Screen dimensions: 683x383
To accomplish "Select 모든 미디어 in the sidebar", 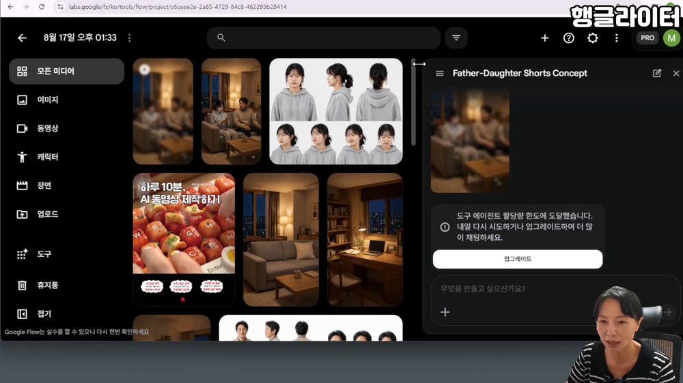I will [67, 72].
